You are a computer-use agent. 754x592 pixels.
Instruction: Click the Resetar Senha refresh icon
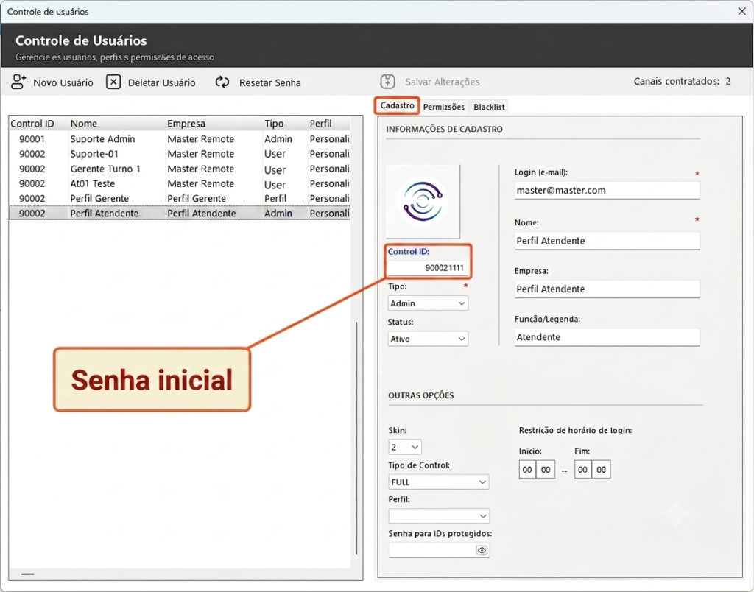pyautogui.click(x=222, y=82)
